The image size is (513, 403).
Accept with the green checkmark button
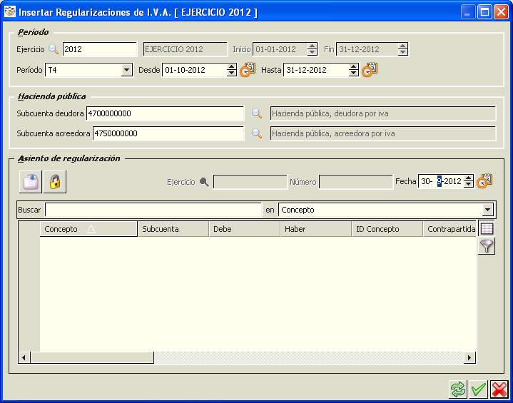pos(479,389)
